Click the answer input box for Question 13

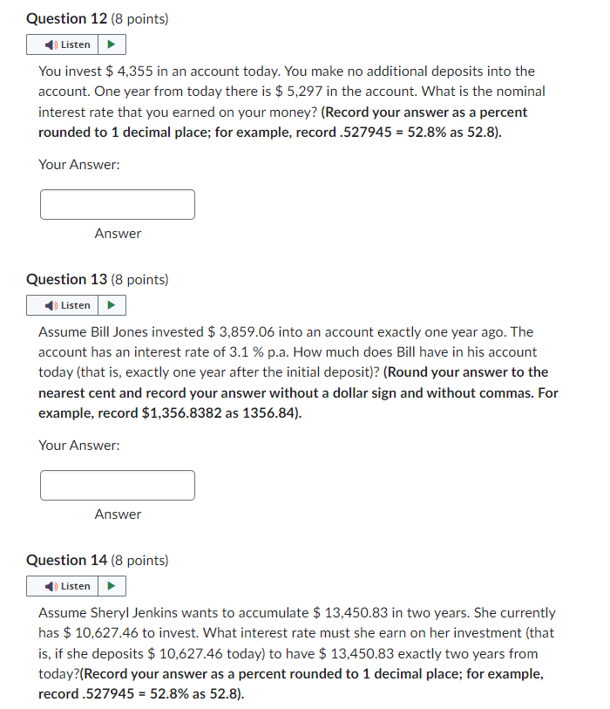(117, 485)
